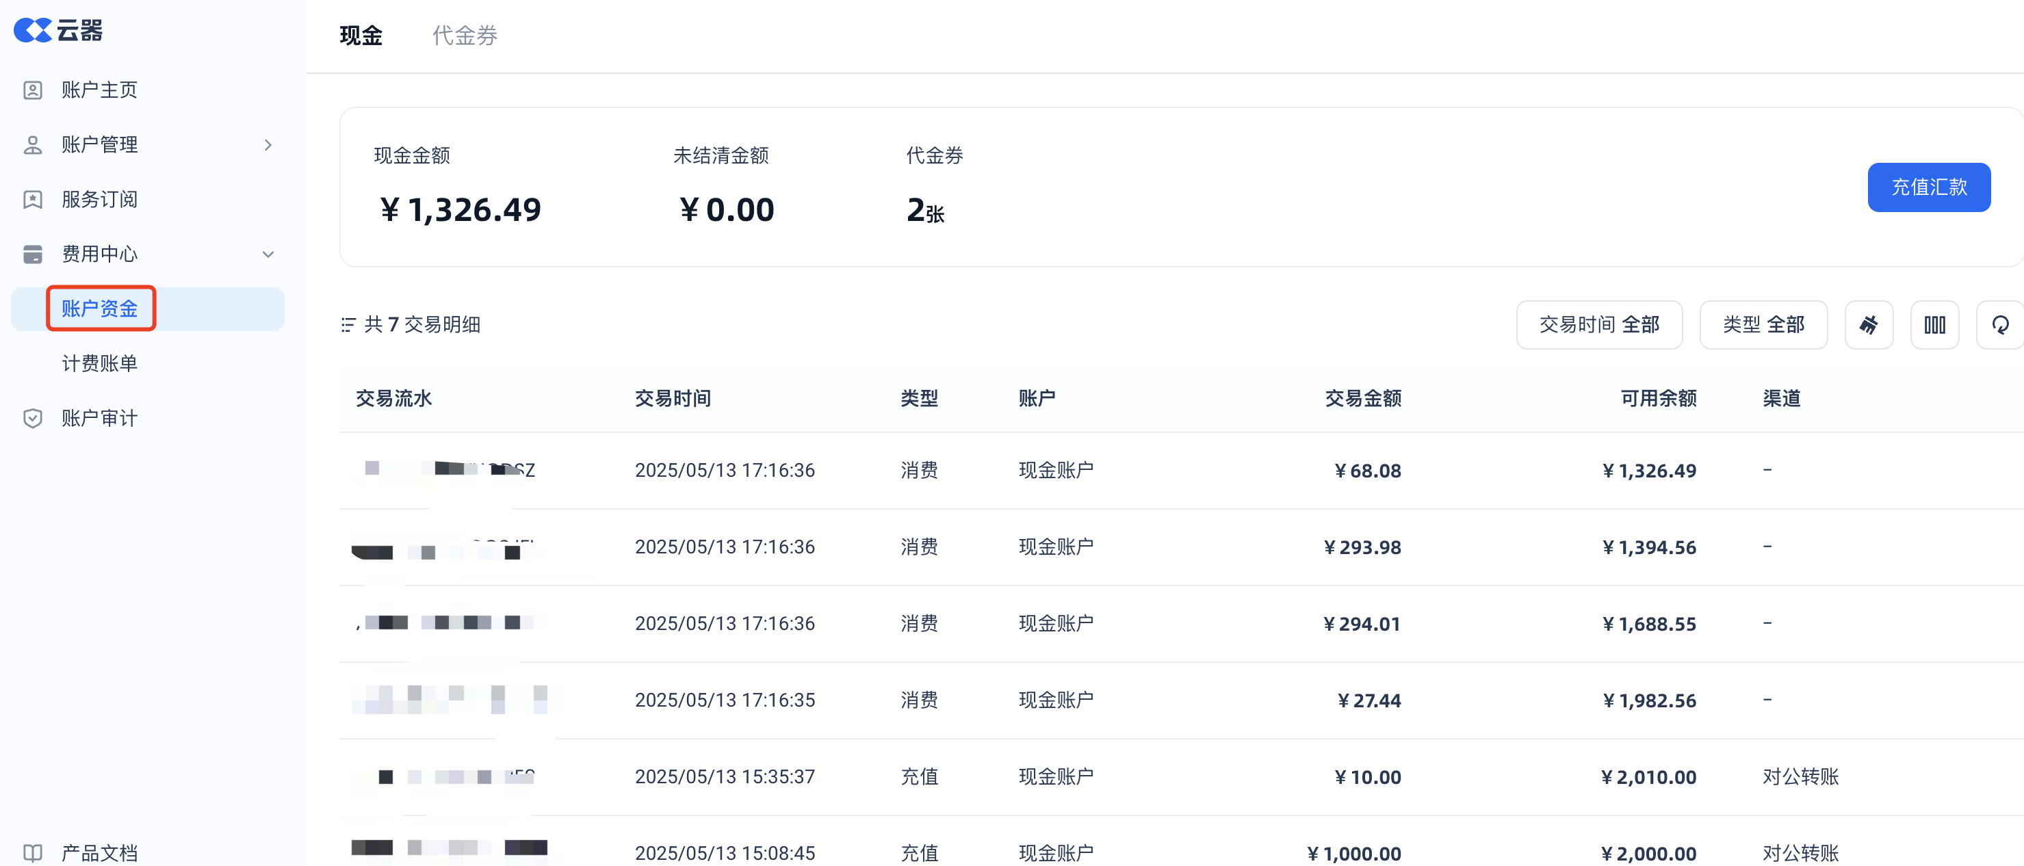Click the 充值汇款 button
The height and width of the screenshot is (866, 2024).
click(x=1928, y=187)
